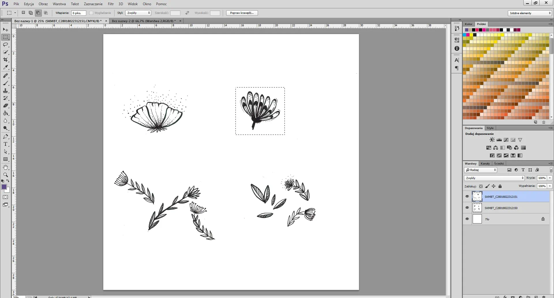
Task: Switch to the Kanały tab
Action: click(485, 164)
